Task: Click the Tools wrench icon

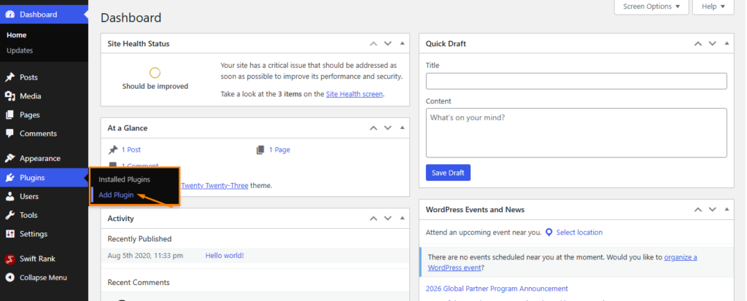Action: coord(9,215)
